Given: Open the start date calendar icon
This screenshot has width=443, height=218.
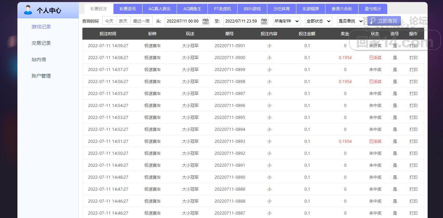Looking at the screenshot, I should pos(205,21).
